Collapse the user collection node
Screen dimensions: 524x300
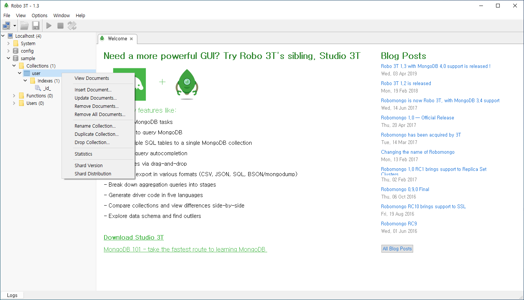[20, 73]
